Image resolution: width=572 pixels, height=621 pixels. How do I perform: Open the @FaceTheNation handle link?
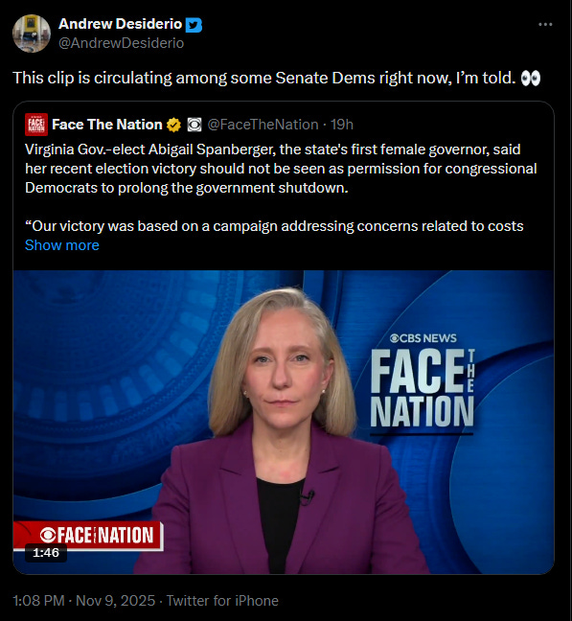[263, 125]
